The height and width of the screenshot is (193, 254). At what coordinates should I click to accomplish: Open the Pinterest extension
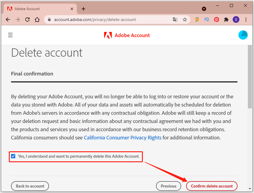point(217,19)
